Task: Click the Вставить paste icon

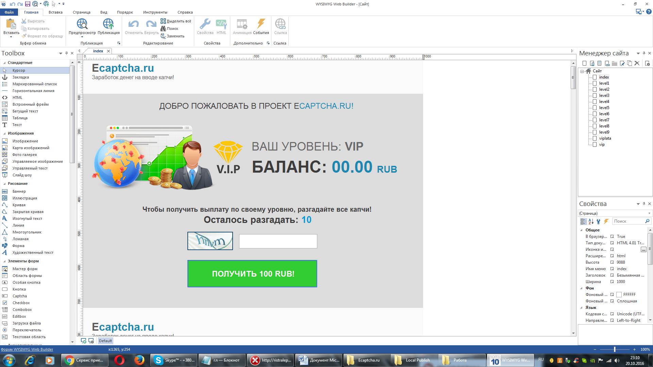Action: tap(11, 24)
